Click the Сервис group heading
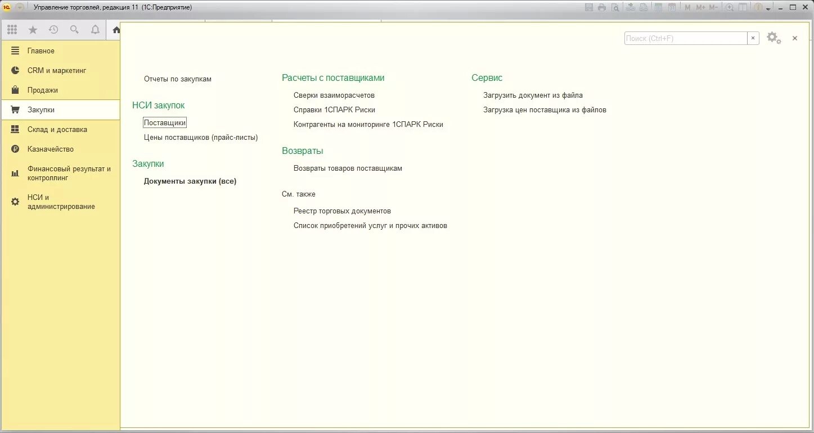Screen dimensions: 814x433 point(487,78)
